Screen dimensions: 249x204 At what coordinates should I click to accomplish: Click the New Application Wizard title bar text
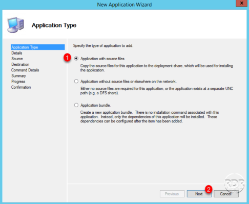point(125,5)
